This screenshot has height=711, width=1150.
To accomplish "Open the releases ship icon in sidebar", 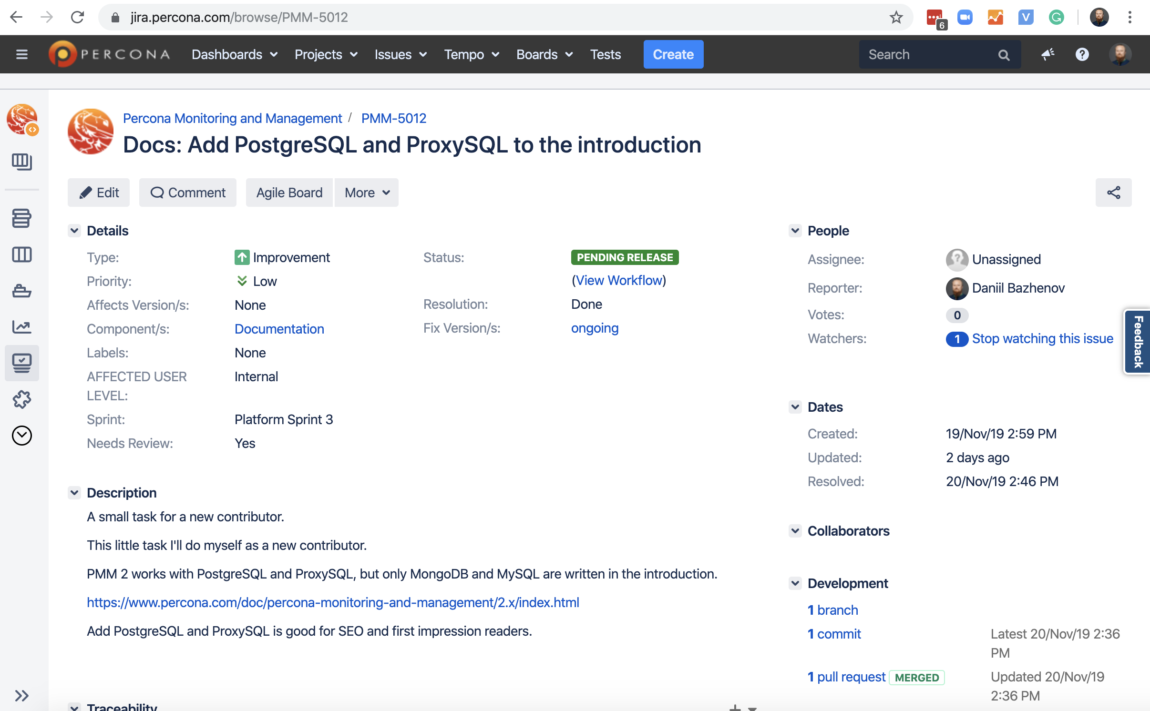I will [x=22, y=291].
